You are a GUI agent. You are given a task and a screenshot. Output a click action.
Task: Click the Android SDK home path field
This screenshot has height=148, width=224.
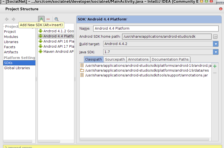click(x=167, y=37)
